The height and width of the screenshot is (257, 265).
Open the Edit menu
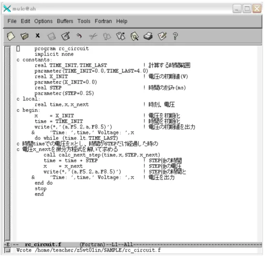coord(26,21)
